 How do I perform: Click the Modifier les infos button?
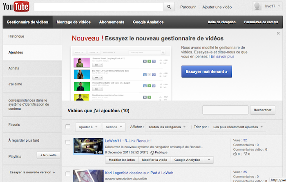pyautogui.click(x=121, y=160)
